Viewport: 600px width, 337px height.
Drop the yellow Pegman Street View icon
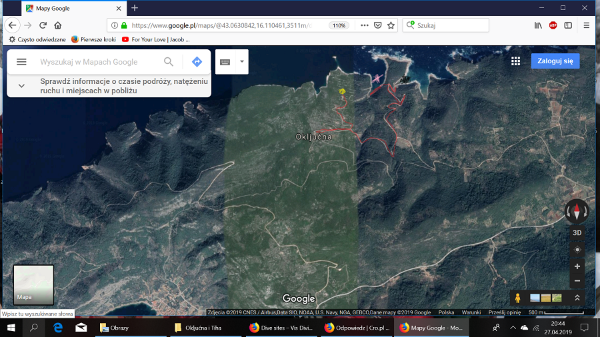tap(517, 297)
